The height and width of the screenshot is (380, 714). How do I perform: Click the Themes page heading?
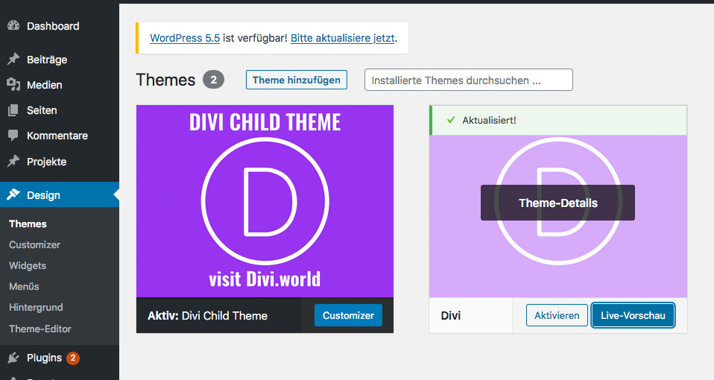(165, 80)
